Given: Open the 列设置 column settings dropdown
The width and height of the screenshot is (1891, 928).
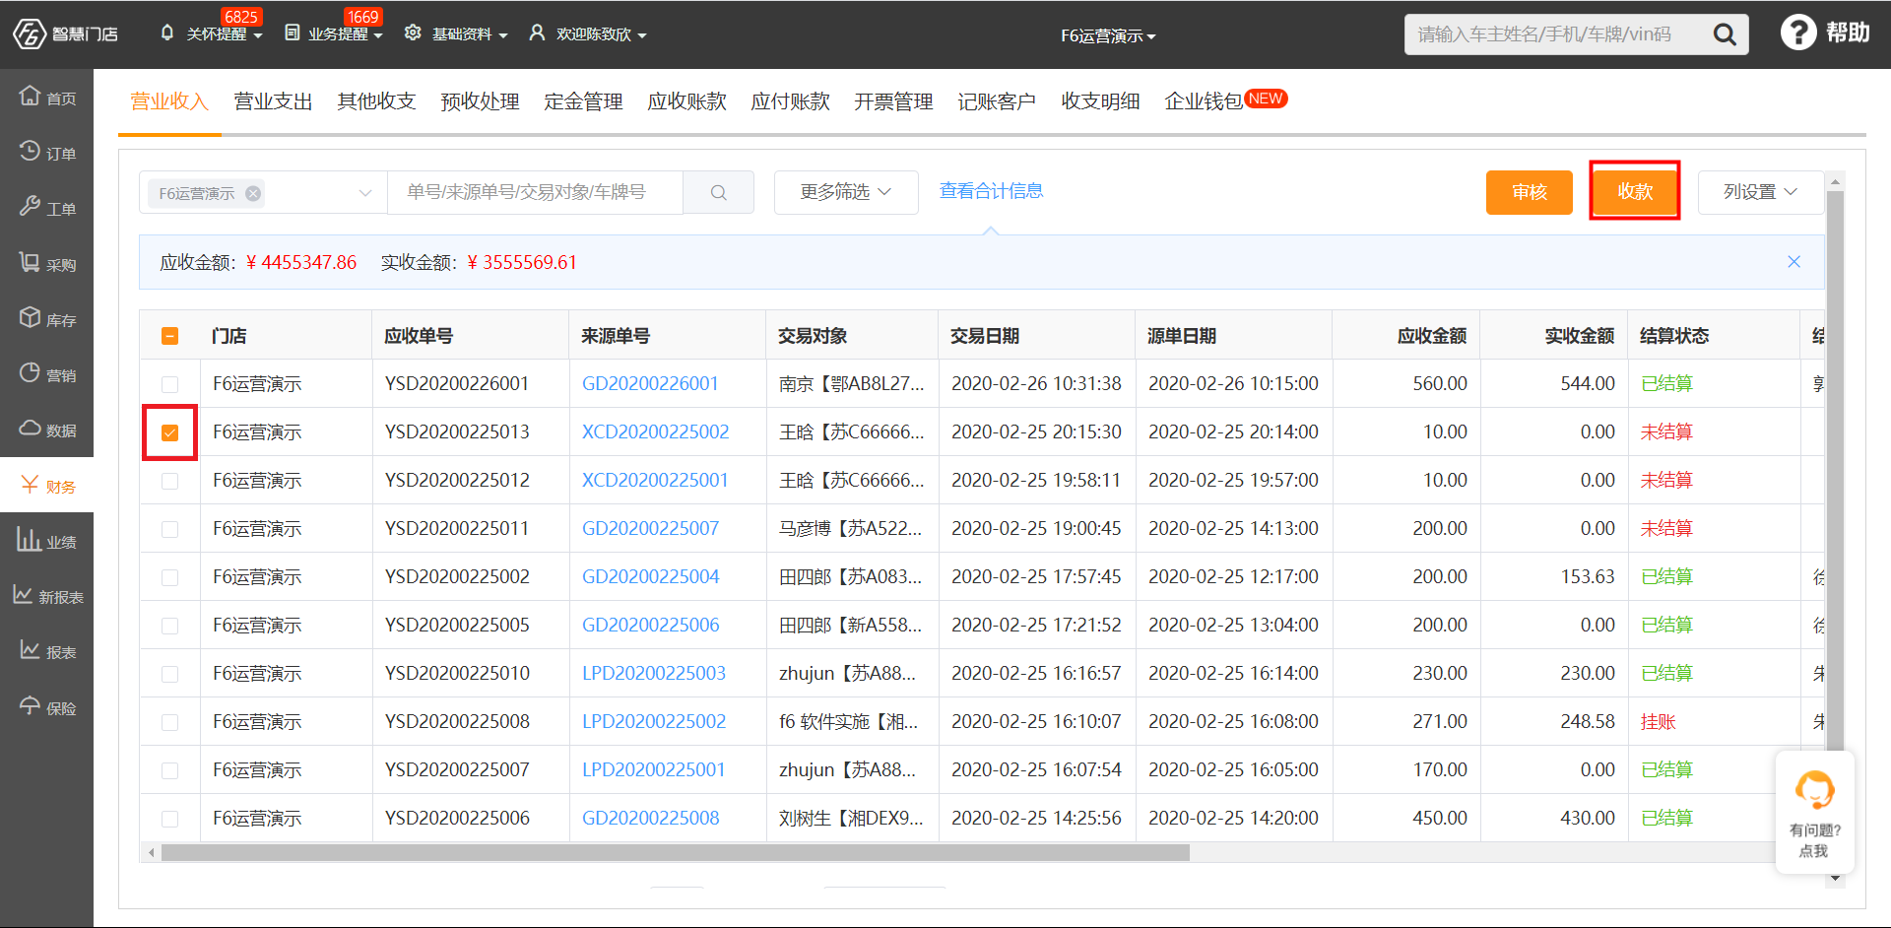Looking at the screenshot, I should point(1760,192).
